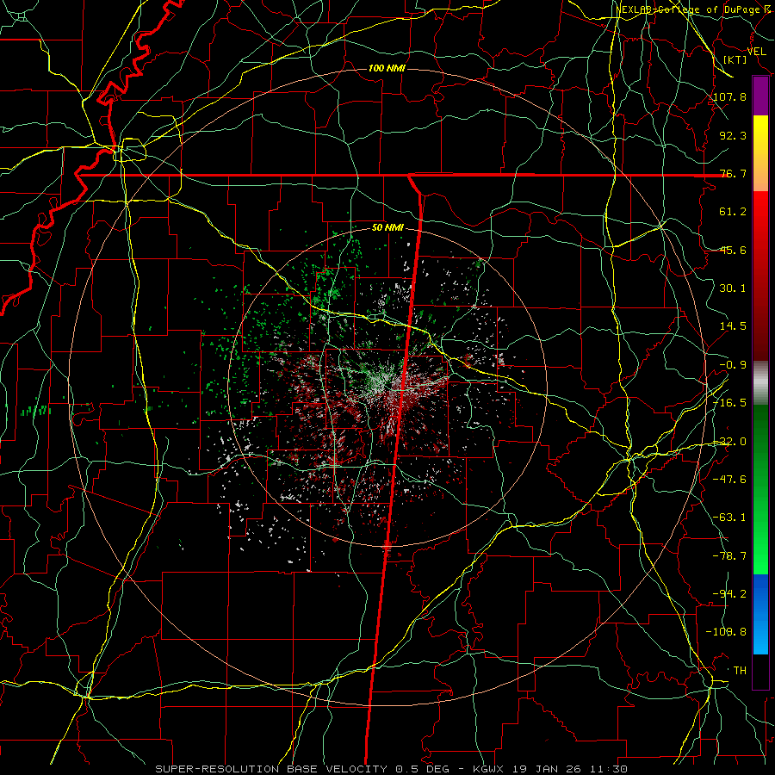Viewport: 775px width, 775px height.
Task: Click the blue segment of the color bar
Action: (x=760, y=614)
